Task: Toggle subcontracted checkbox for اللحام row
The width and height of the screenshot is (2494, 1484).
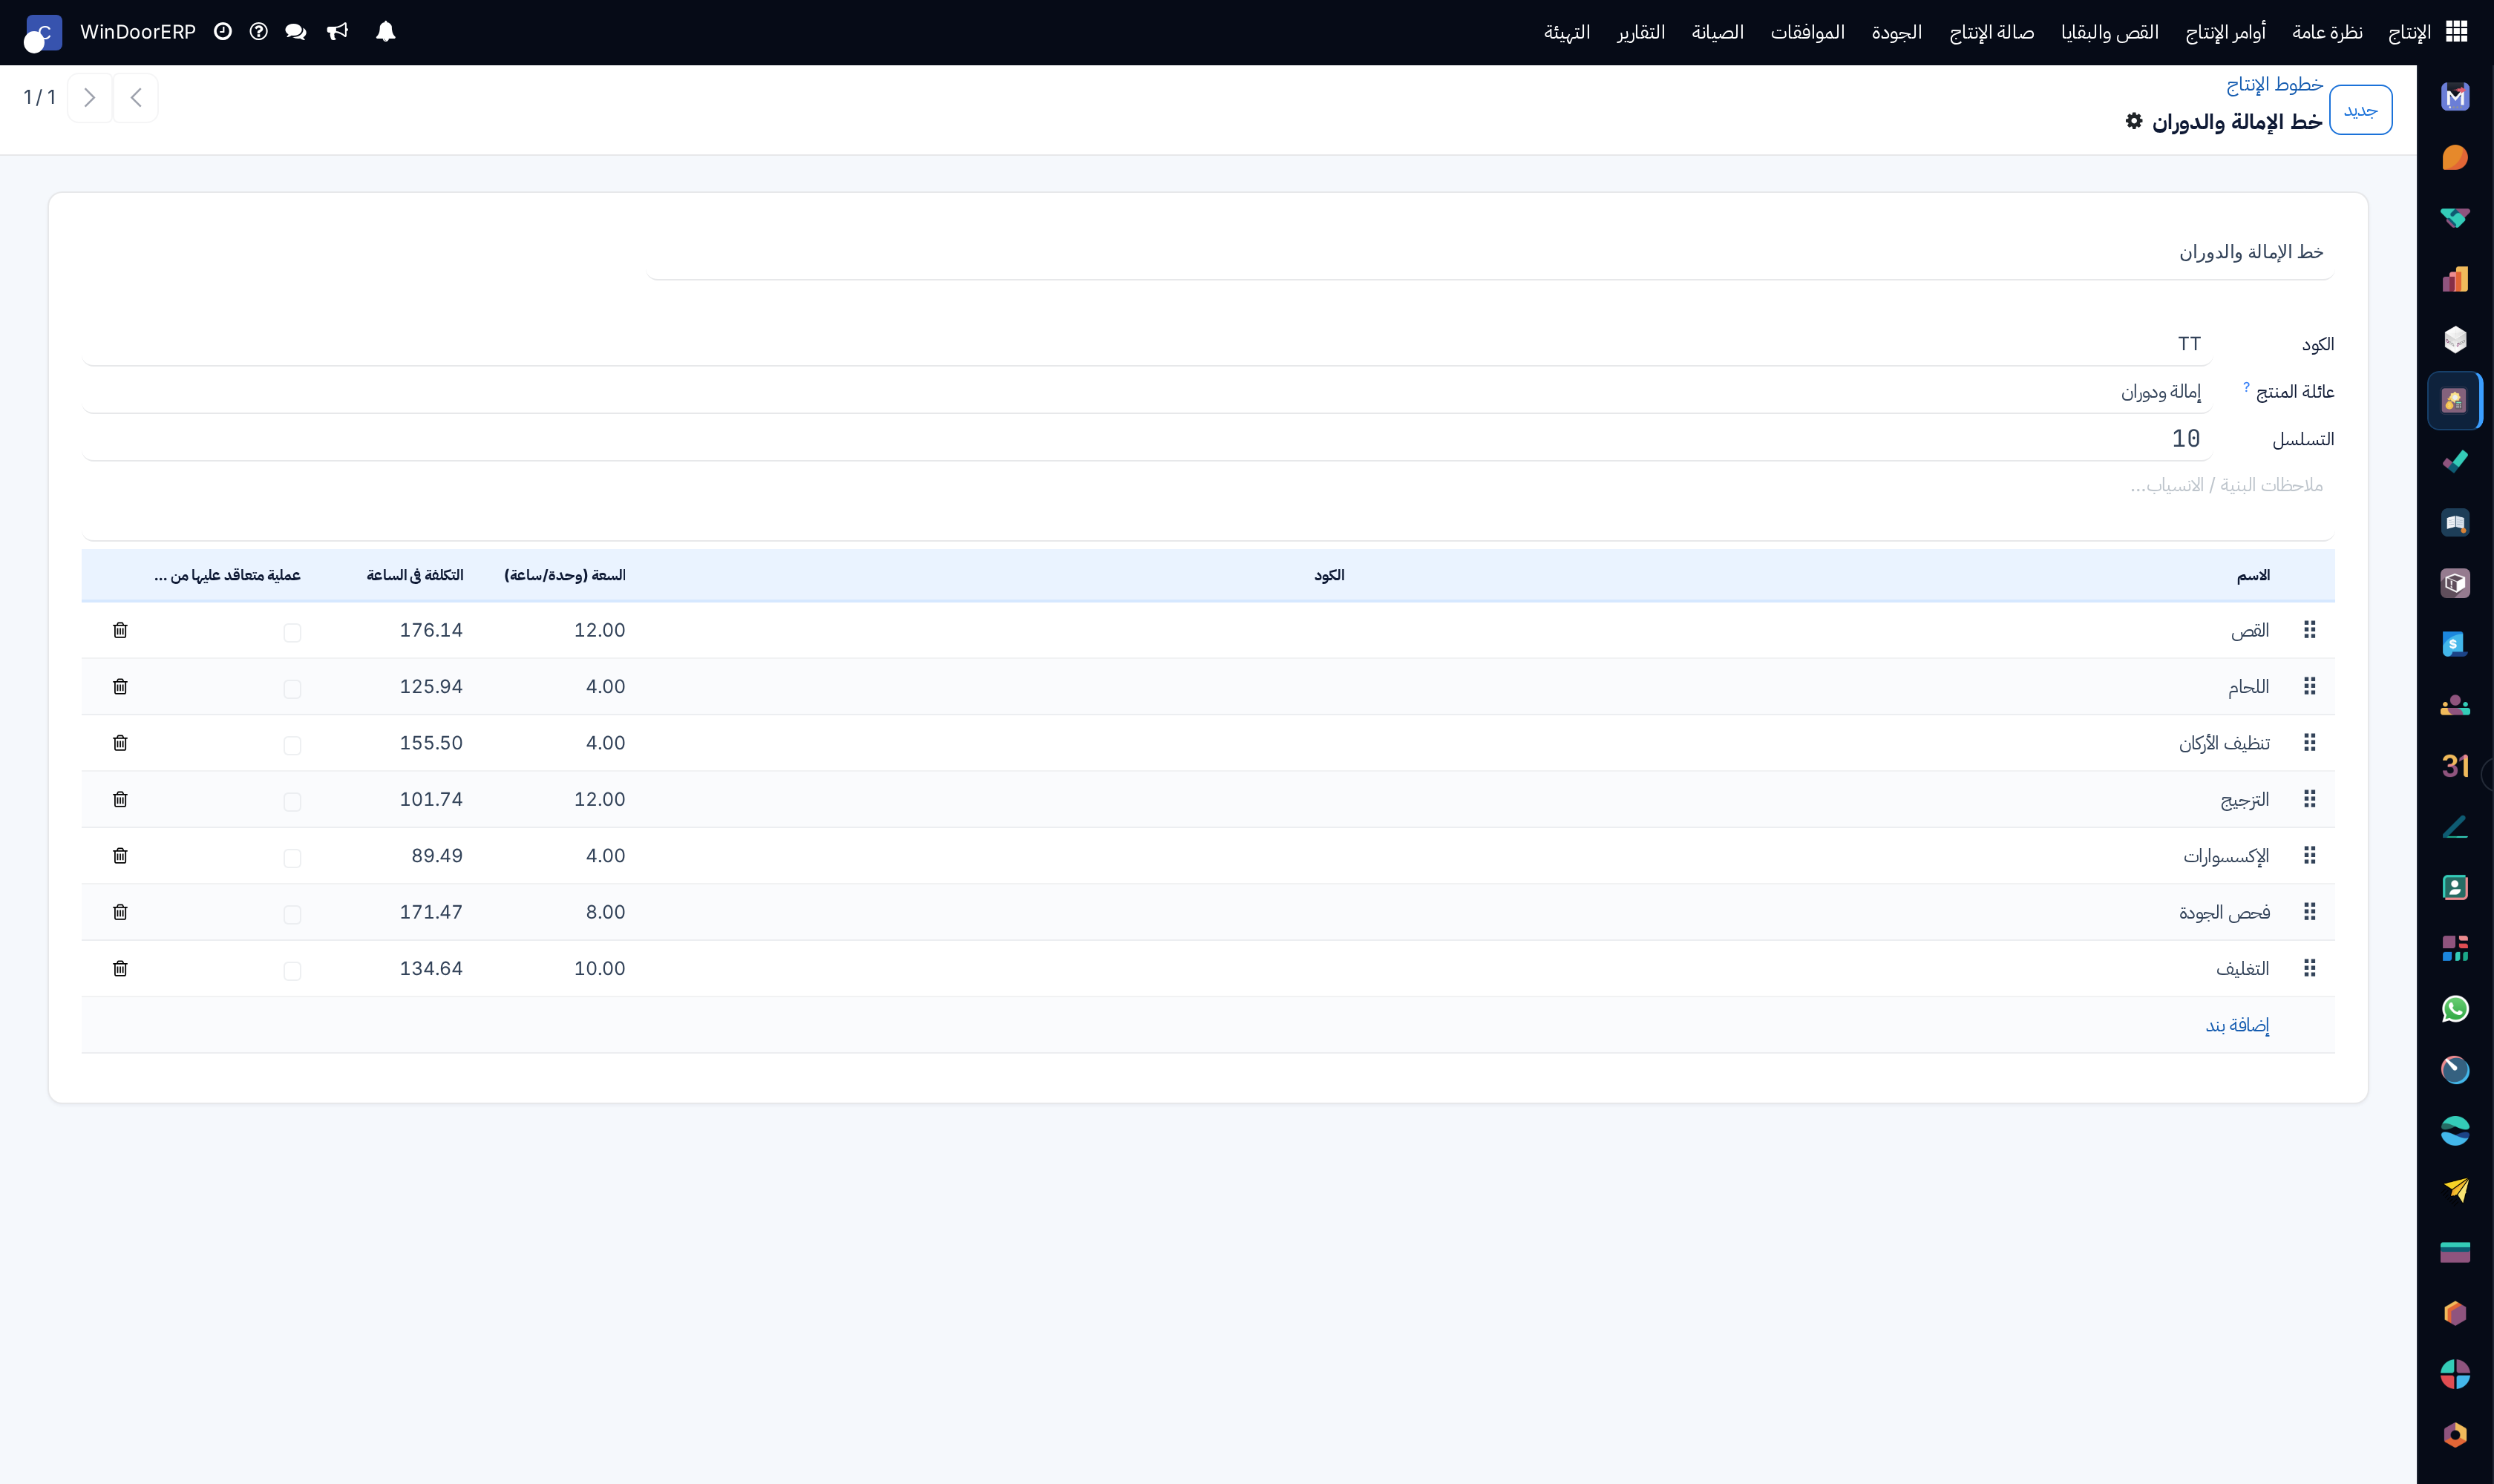Action: point(292,689)
